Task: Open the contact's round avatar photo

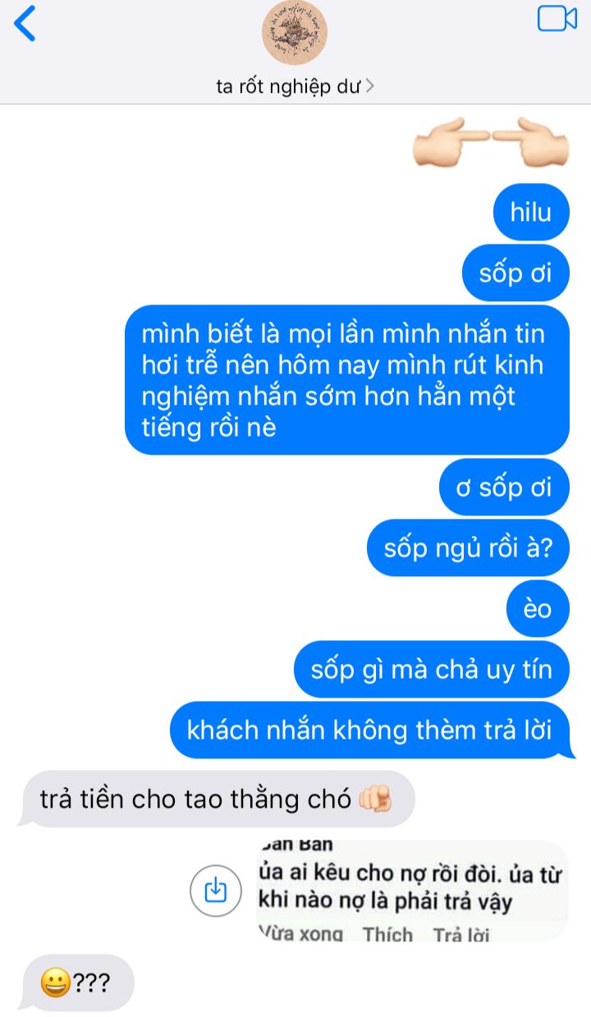Action: click(x=295, y=32)
